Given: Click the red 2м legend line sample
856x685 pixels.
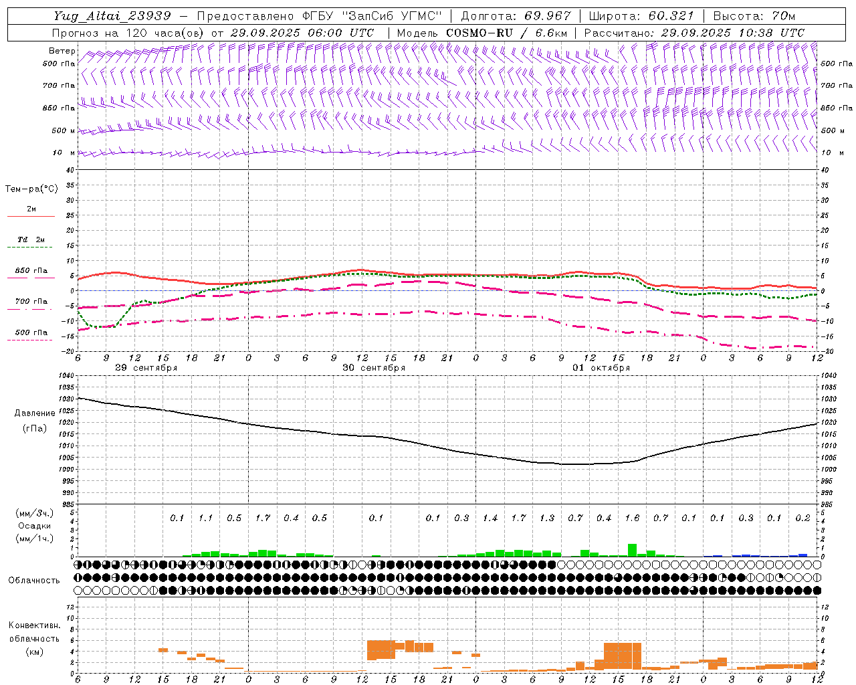Looking at the screenshot, I should pos(31,217).
